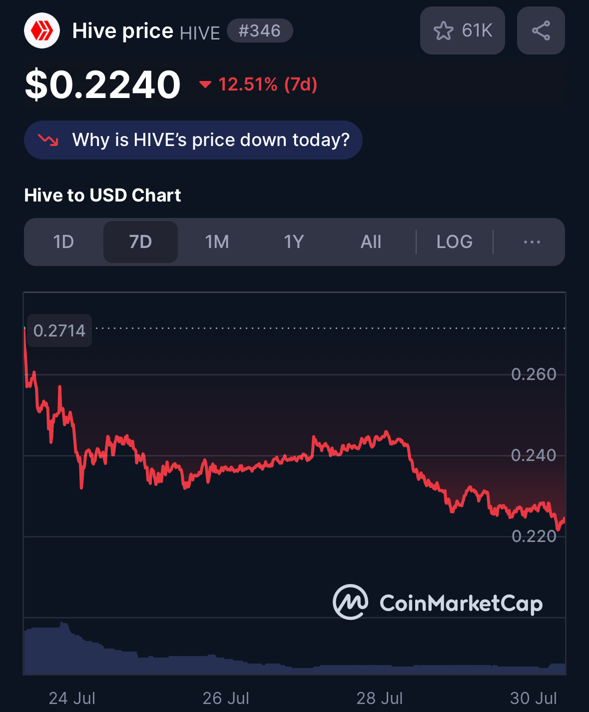589x712 pixels.
Task: Open the share icon button
Action: 541,30
